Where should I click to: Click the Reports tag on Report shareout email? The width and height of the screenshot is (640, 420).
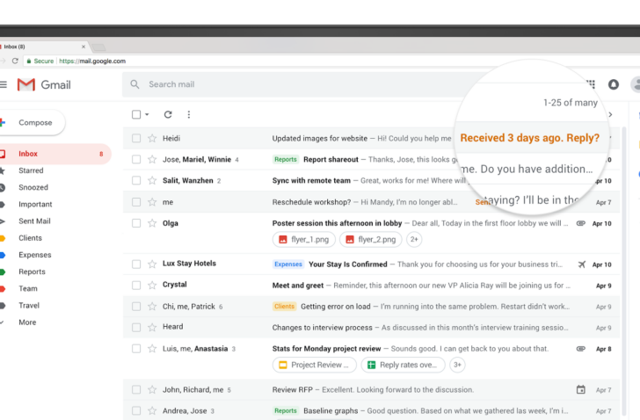click(x=286, y=159)
